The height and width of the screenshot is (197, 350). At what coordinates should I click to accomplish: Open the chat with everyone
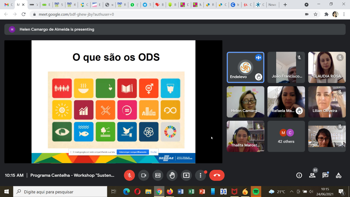[x=325, y=175]
